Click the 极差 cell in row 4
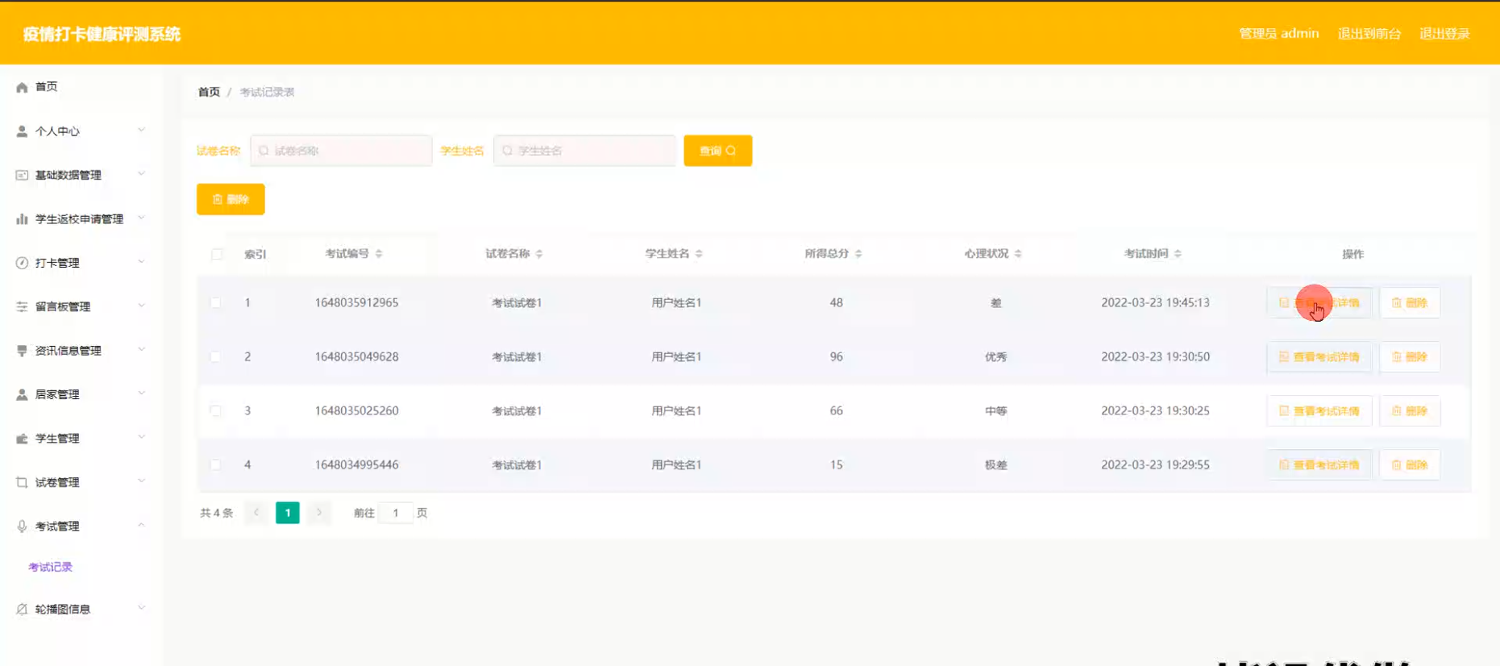 coord(995,464)
